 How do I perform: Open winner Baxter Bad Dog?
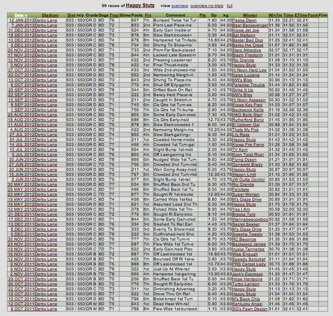pos(248,40)
